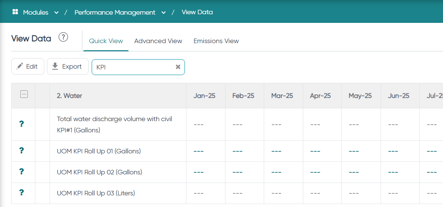443x207 pixels.
Task: Select Total water discharge volume with civil KPI#1
Action: (x=115, y=124)
